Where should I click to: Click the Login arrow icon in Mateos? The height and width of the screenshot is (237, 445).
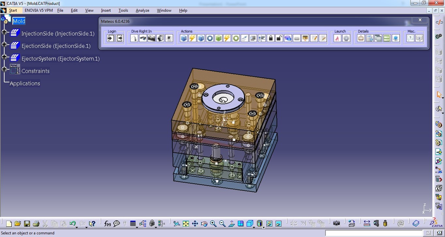point(111,38)
